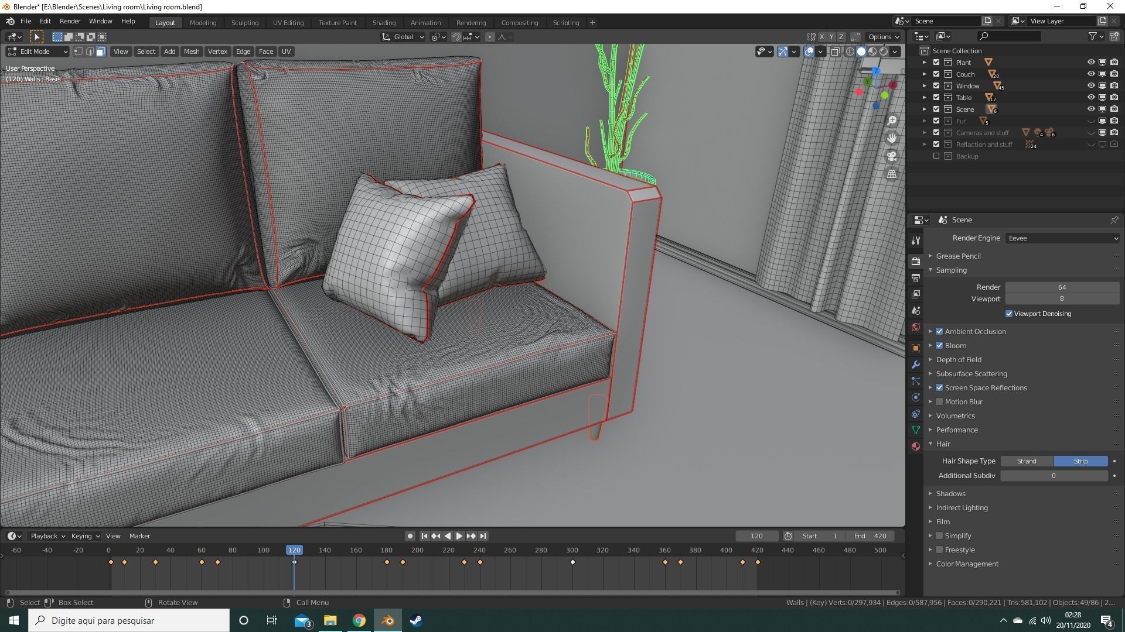Switch to face select mode
This screenshot has height=632, width=1125.
(x=101, y=51)
